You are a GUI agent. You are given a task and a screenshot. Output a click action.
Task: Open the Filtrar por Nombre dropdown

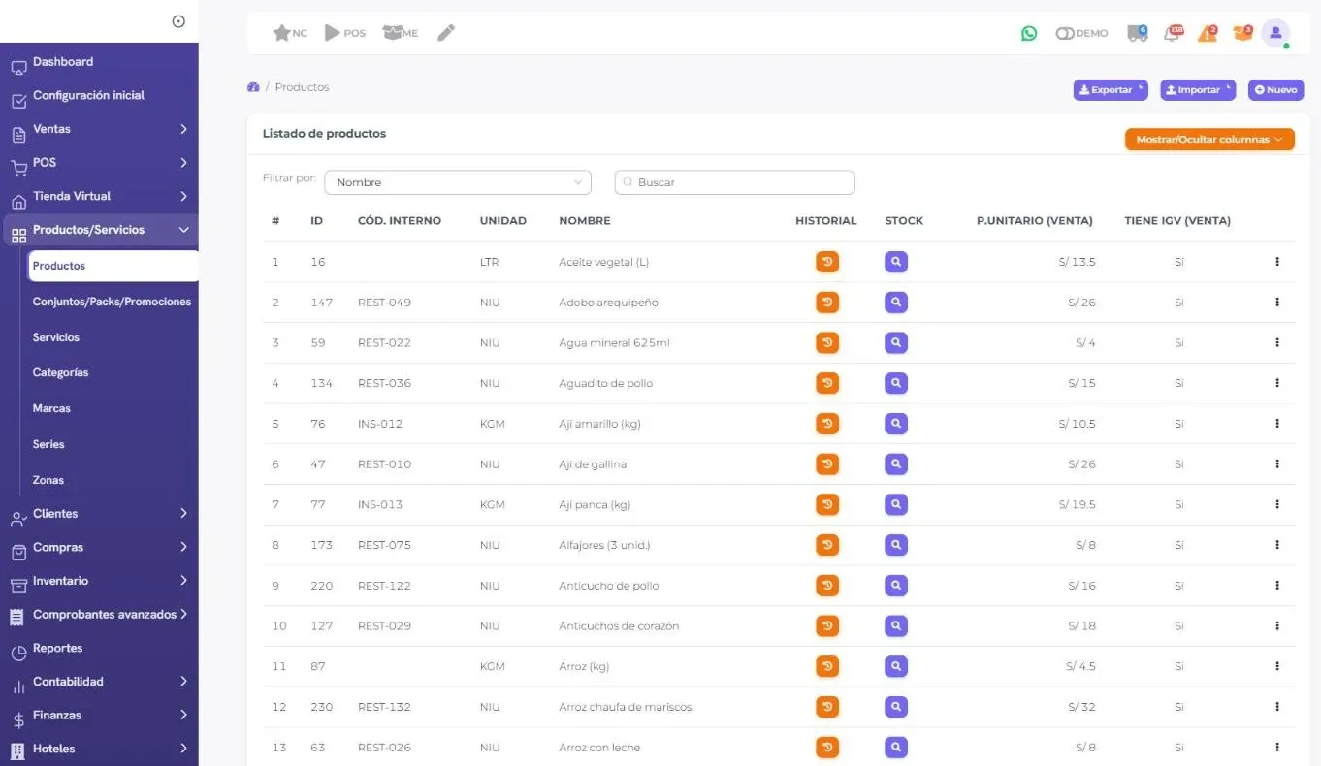458,182
